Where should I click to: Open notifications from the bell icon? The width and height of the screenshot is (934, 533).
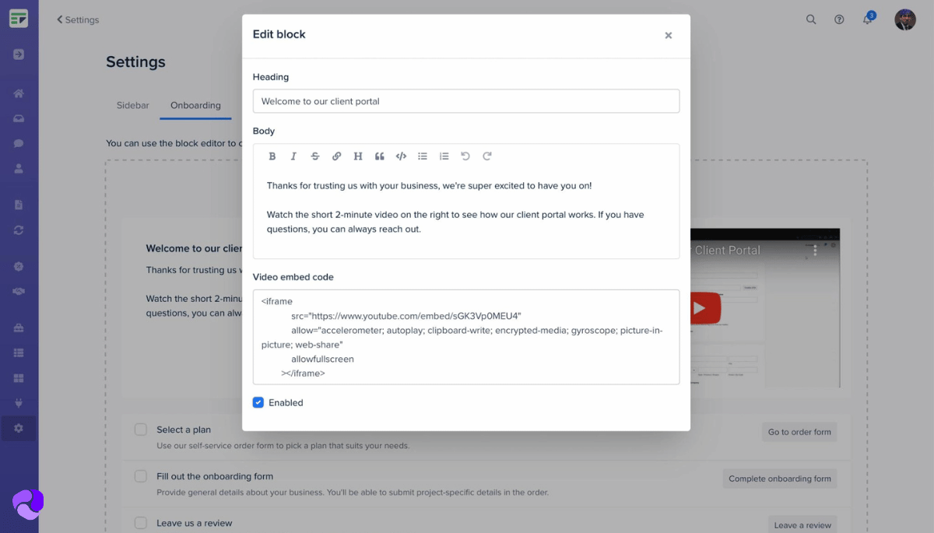coord(866,19)
